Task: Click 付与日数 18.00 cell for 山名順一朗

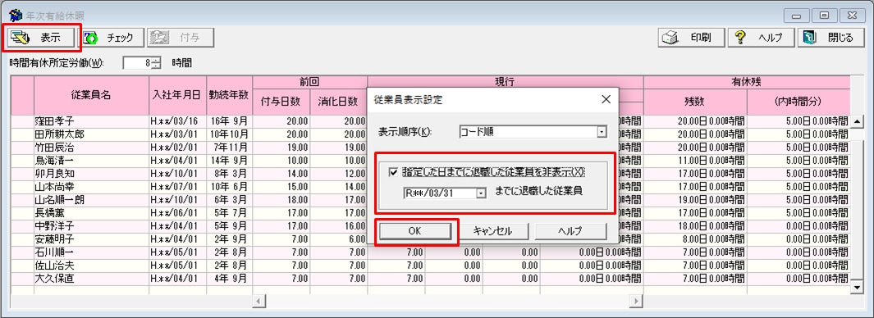Action: pyautogui.click(x=281, y=199)
